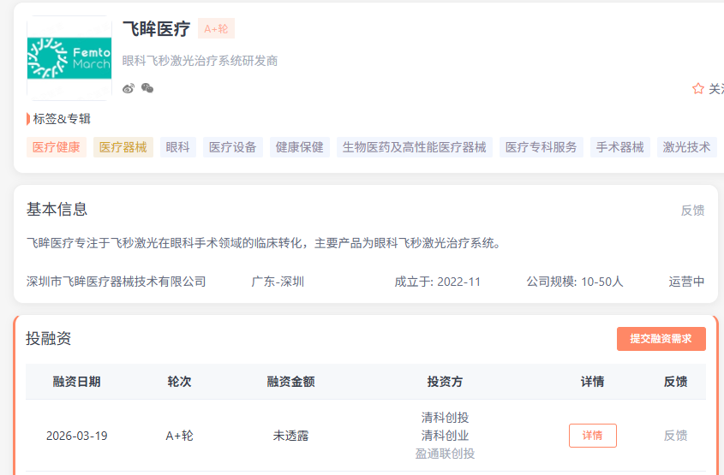Select the company title 飞眸医疗
Image resolution: width=724 pixels, height=475 pixels.
pos(156,28)
